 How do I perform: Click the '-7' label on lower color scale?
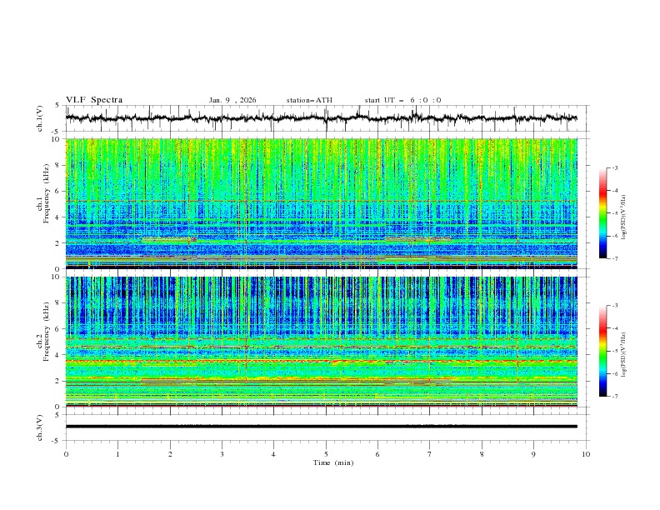[x=615, y=397]
